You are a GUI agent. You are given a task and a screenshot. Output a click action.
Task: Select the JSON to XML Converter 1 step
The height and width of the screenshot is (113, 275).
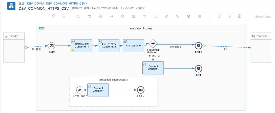pyautogui.click(x=81, y=46)
